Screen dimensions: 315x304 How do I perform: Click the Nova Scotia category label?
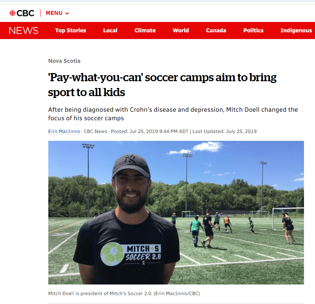64,61
